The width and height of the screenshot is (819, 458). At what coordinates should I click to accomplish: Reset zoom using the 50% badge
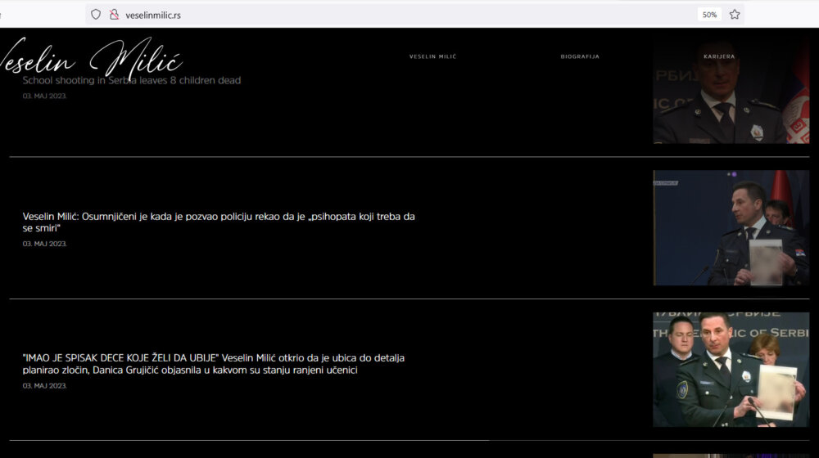709,14
